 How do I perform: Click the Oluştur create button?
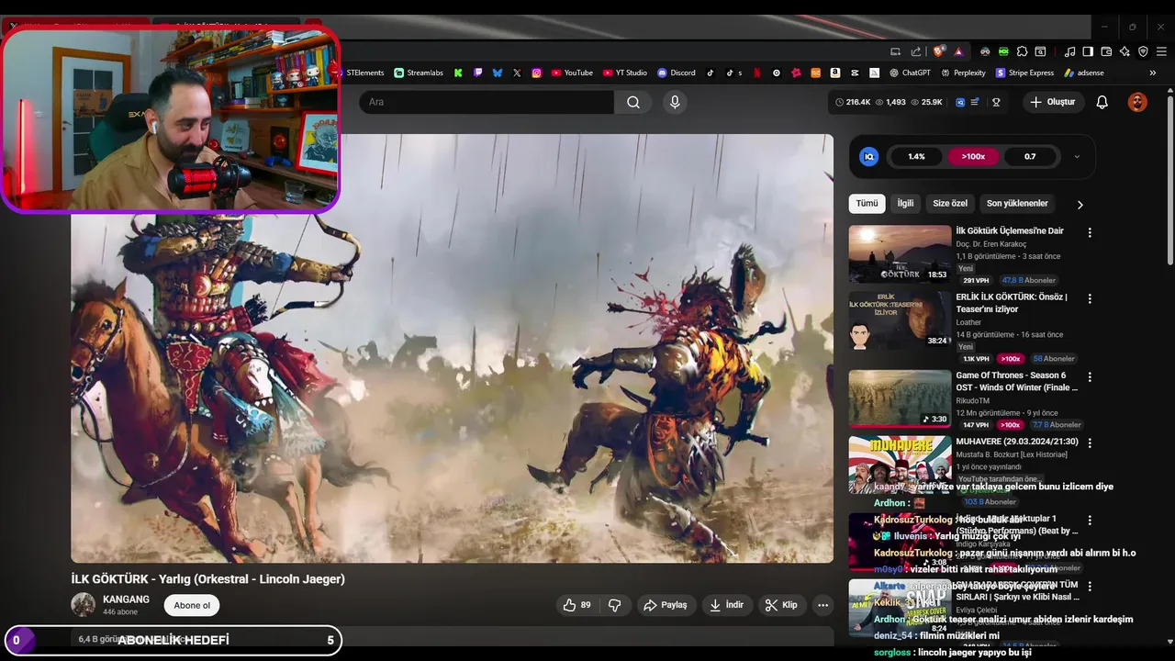tap(1053, 102)
